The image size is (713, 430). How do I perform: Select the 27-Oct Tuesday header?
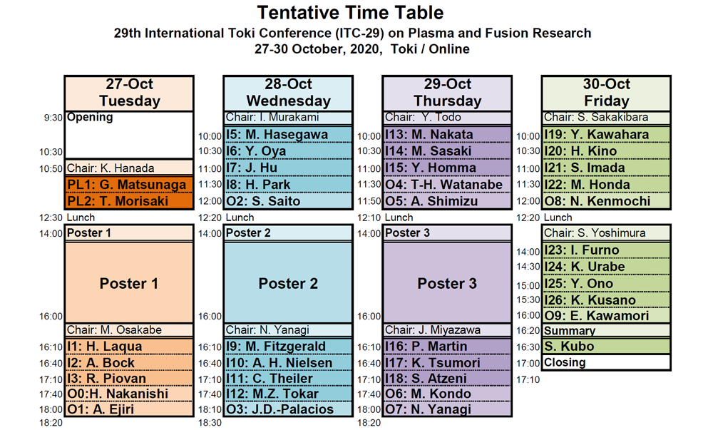pos(129,93)
